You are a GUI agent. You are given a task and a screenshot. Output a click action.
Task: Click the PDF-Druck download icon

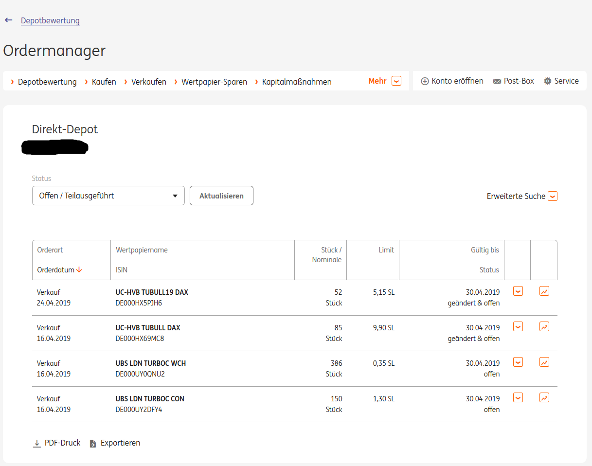[37, 443]
